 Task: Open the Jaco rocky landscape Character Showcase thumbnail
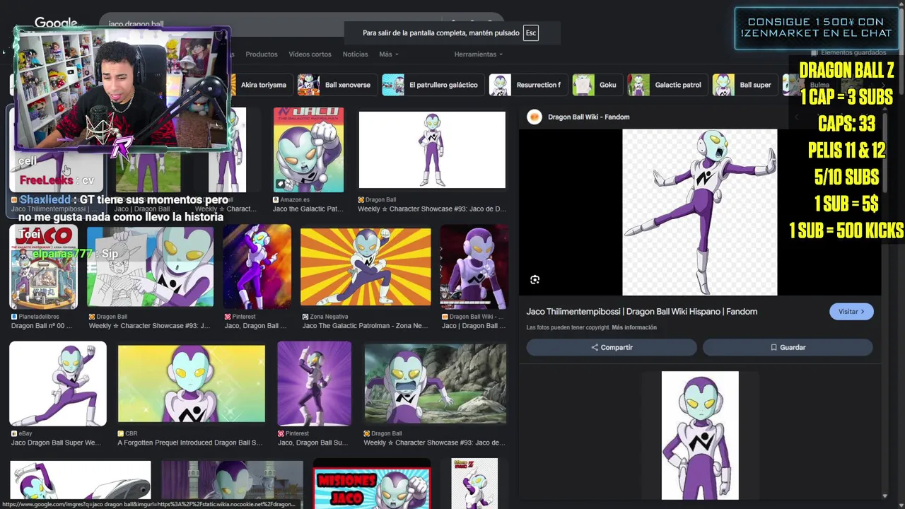tap(435, 384)
